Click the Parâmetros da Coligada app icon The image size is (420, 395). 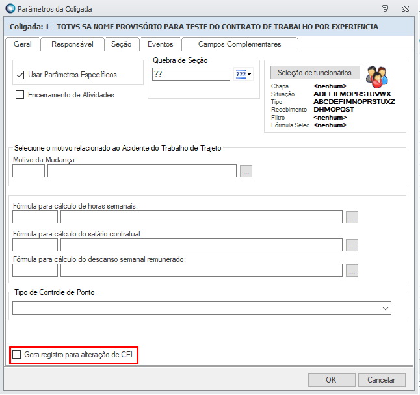pyautogui.click(x=10, y=8)
